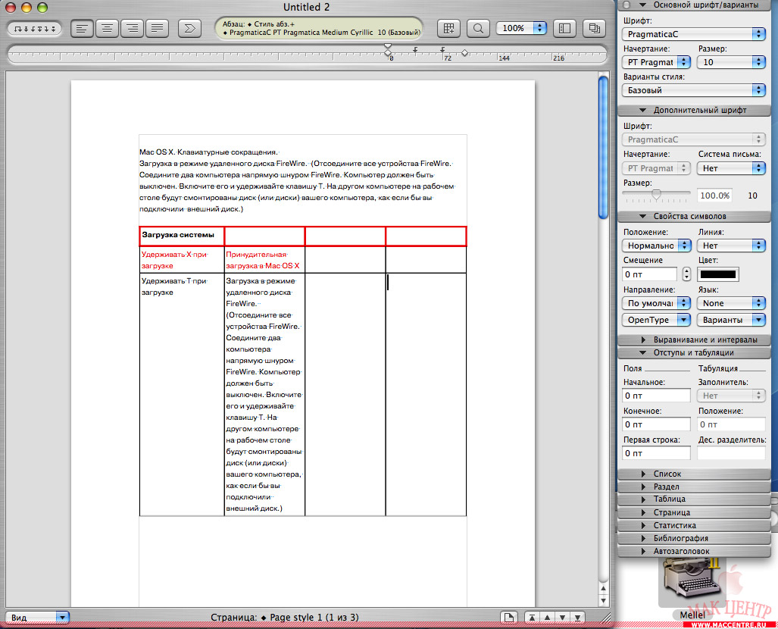Expand the Статистика section
The image size is (778, 629).
pos(644,525)
